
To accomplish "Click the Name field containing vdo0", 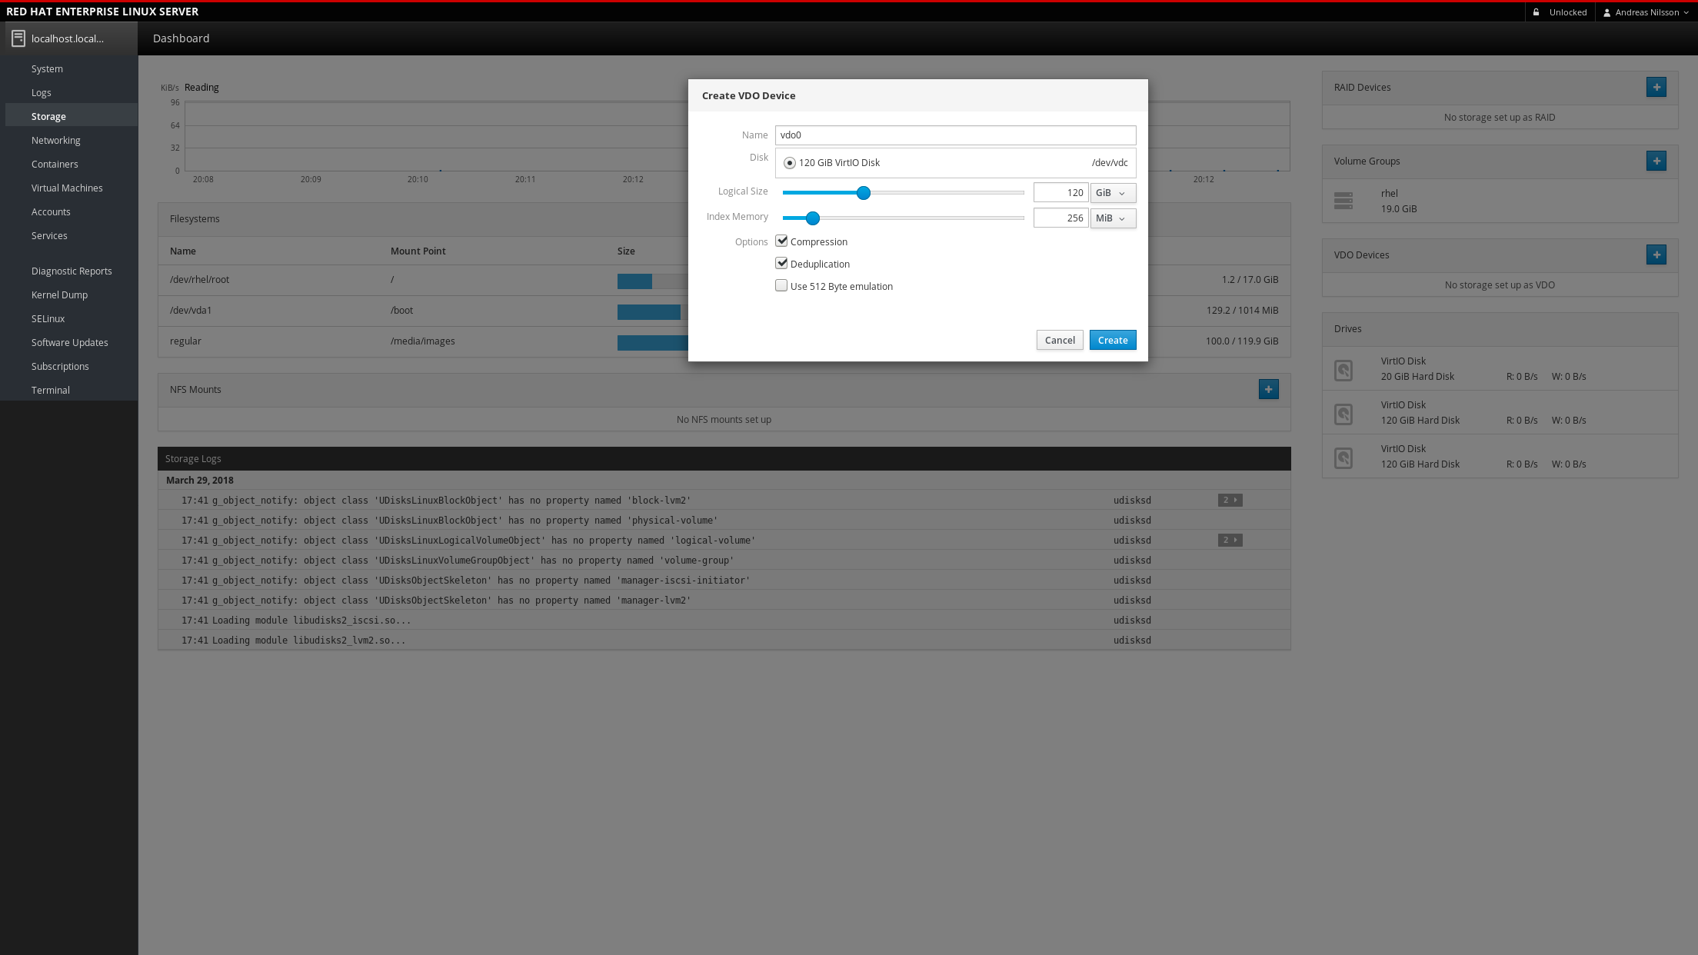I will [x=954, y=135].
